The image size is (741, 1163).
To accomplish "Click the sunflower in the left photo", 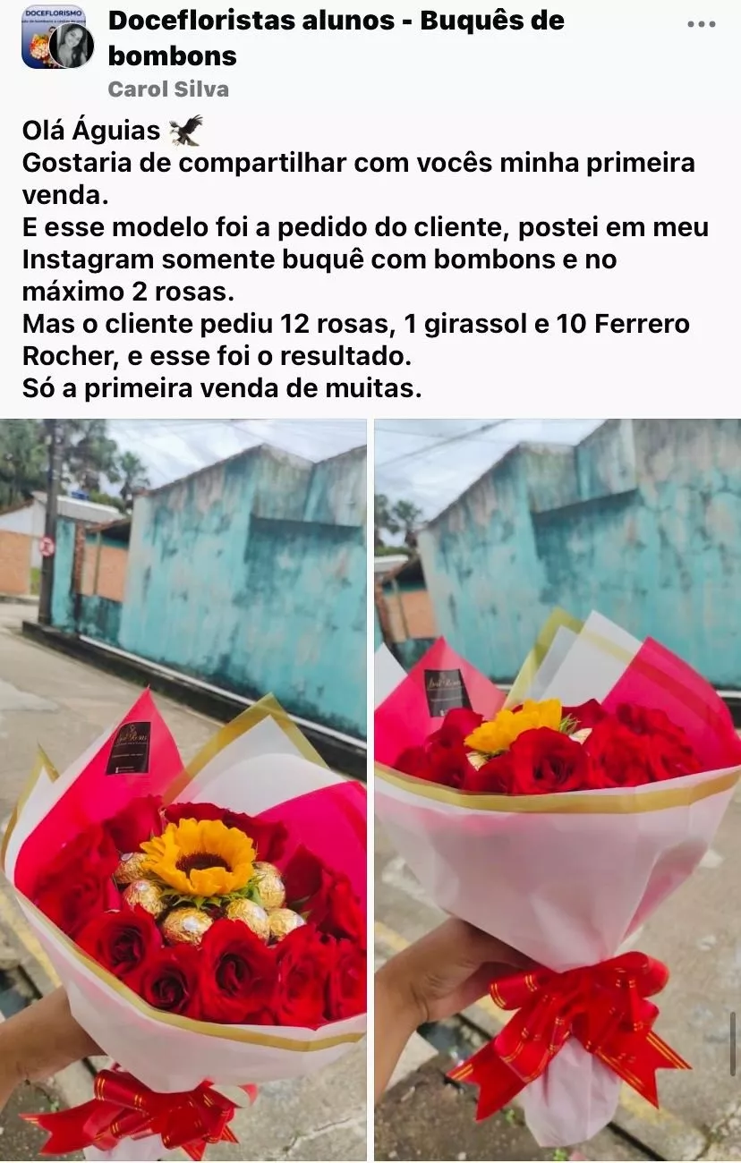I will pos(200,858).
